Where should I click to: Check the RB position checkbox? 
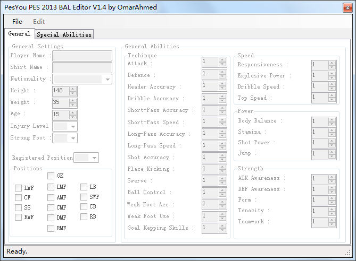click(x=84, y=216)
